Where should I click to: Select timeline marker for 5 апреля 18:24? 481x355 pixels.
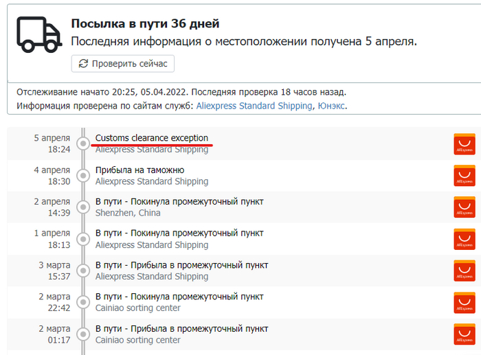point(83,144)
